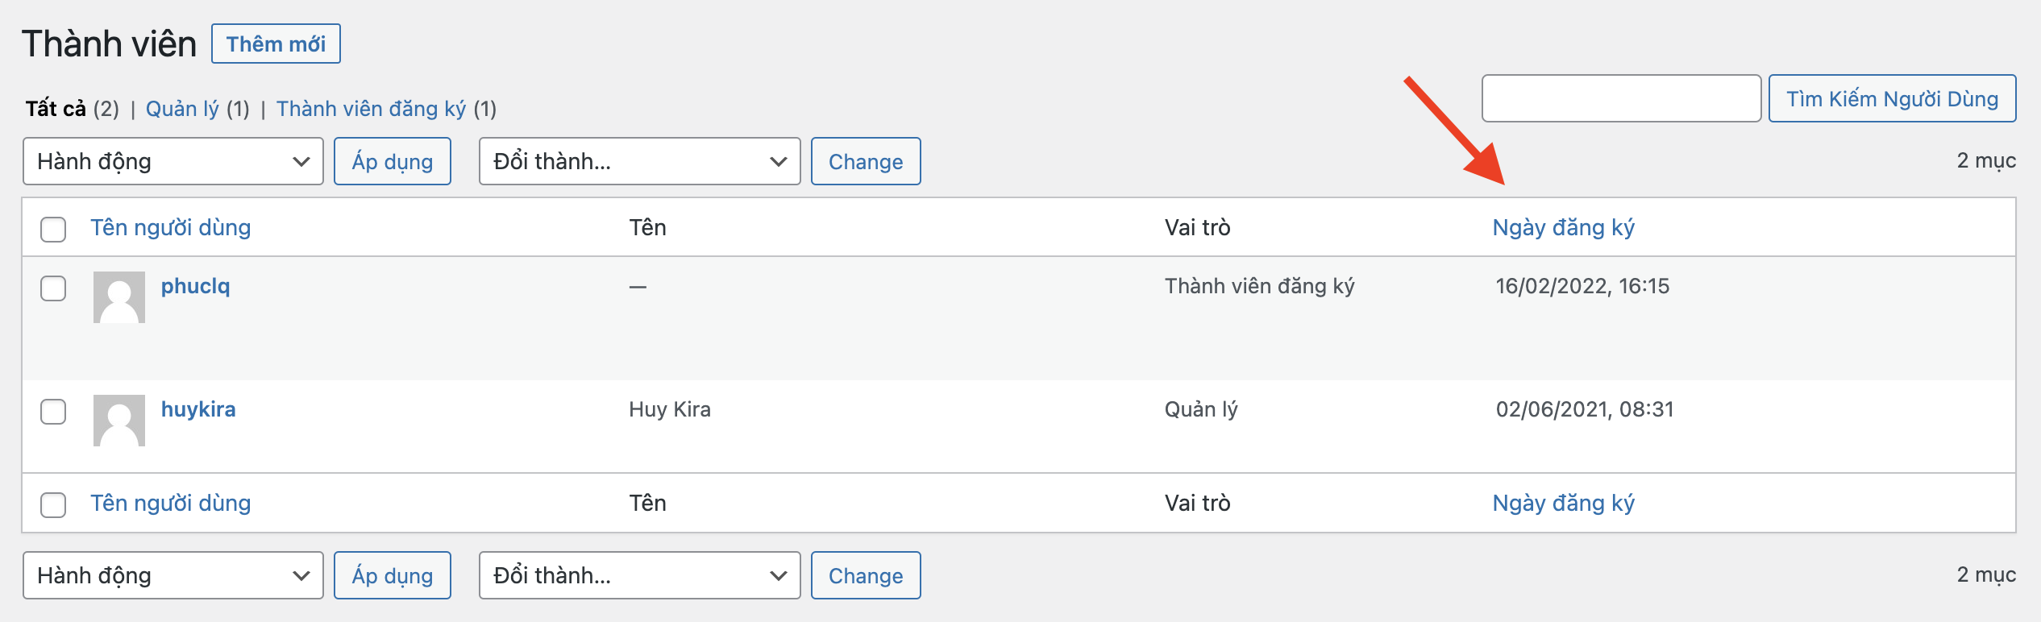Image resolution: width=2041 pixels, height=622 pixels.
Task: Select the checkbox next to huykira
Action: (52, 411)
